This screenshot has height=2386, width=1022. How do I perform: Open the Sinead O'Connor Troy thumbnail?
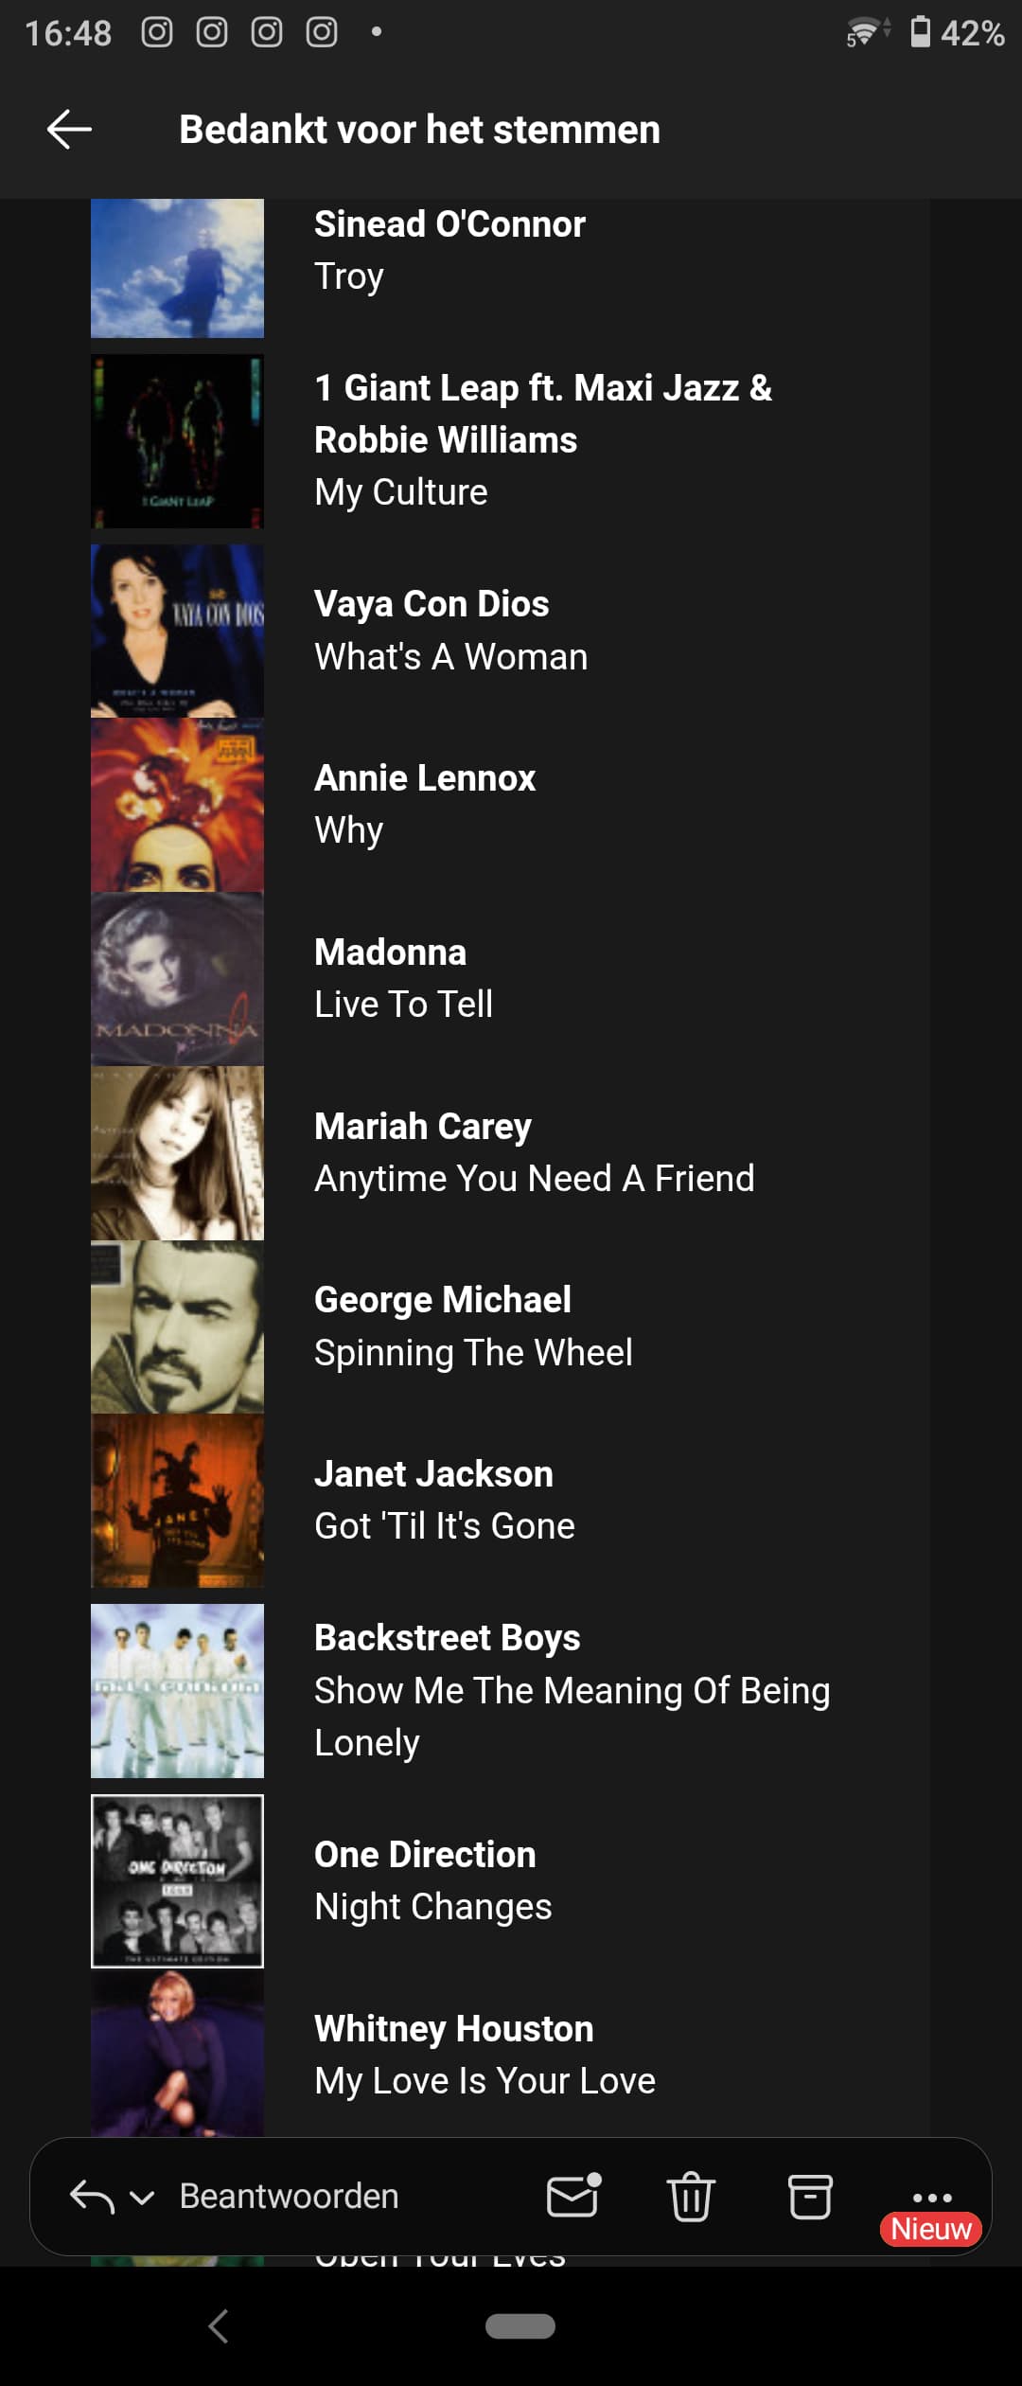177,268
